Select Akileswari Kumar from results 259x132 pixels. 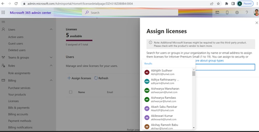coord(167,118)
